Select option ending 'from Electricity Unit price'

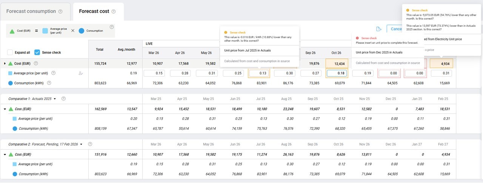pyautogui.click(x=443, y=39)
